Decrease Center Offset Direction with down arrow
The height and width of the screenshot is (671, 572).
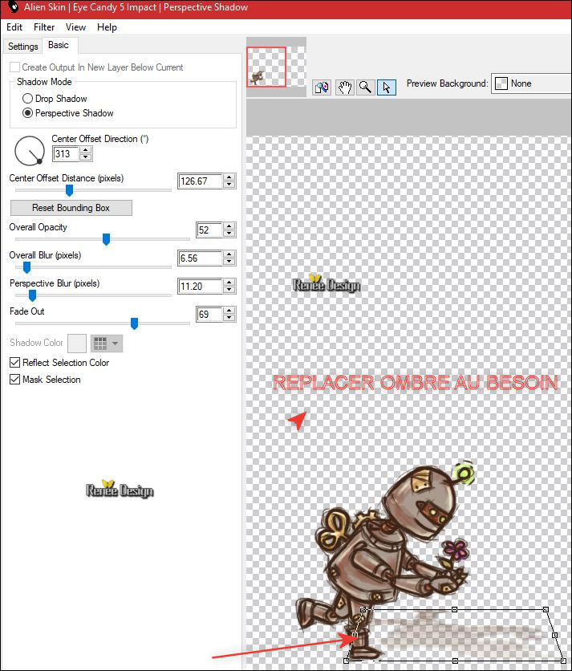point(86,157)
